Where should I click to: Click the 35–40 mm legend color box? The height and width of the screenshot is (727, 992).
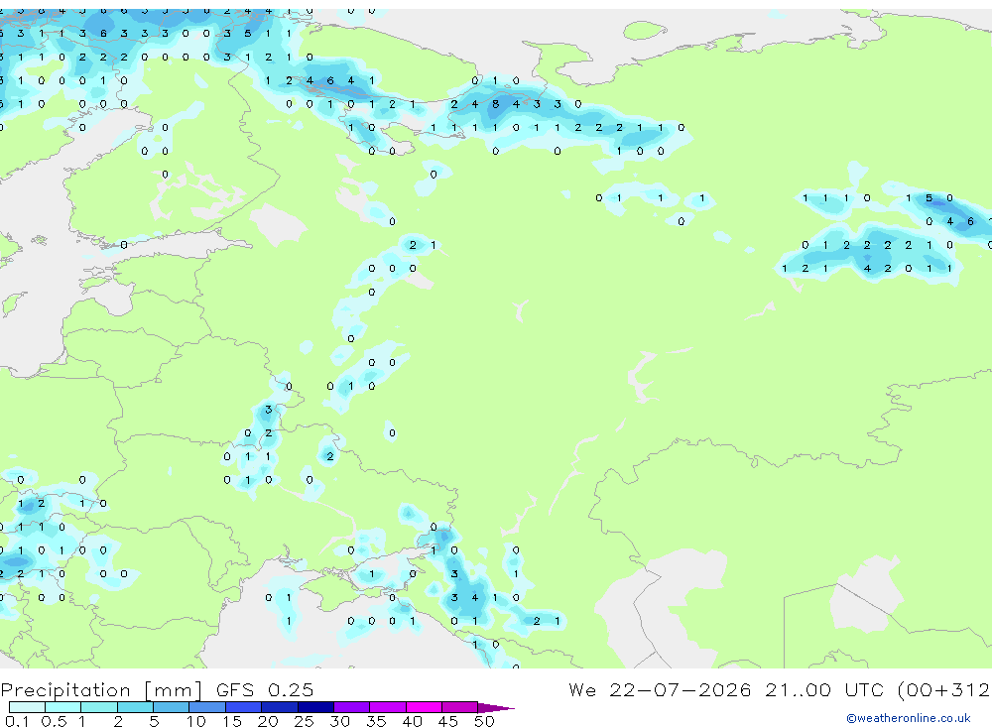point(388,707)
